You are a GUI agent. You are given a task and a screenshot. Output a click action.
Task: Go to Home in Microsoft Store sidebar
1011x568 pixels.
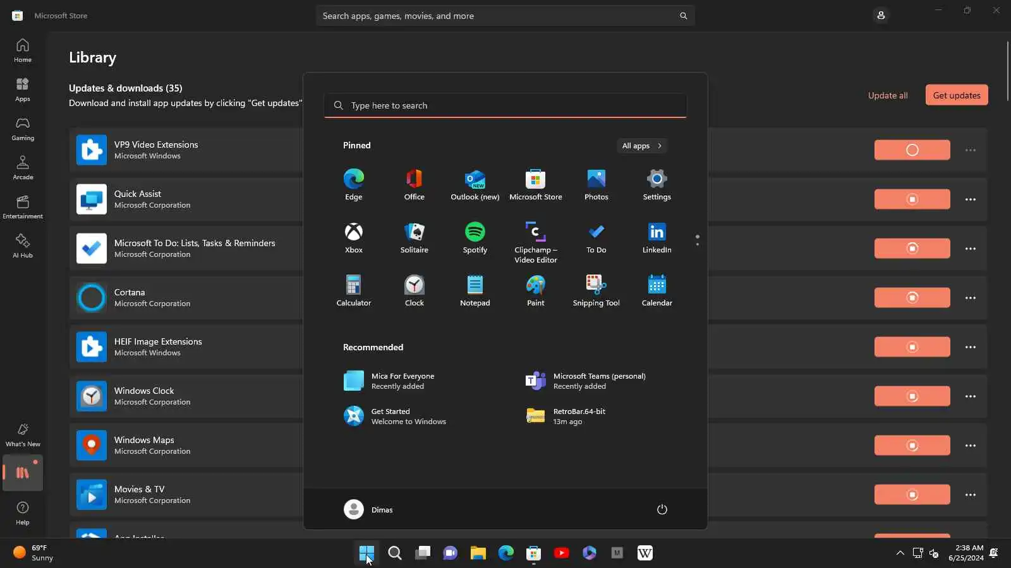[23, 50]
